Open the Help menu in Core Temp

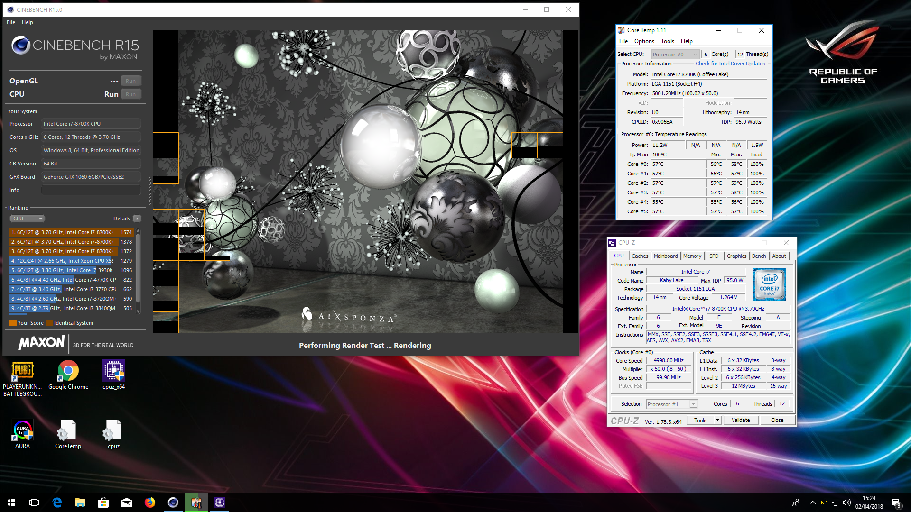pyautogui.click(x=687, y=41)
